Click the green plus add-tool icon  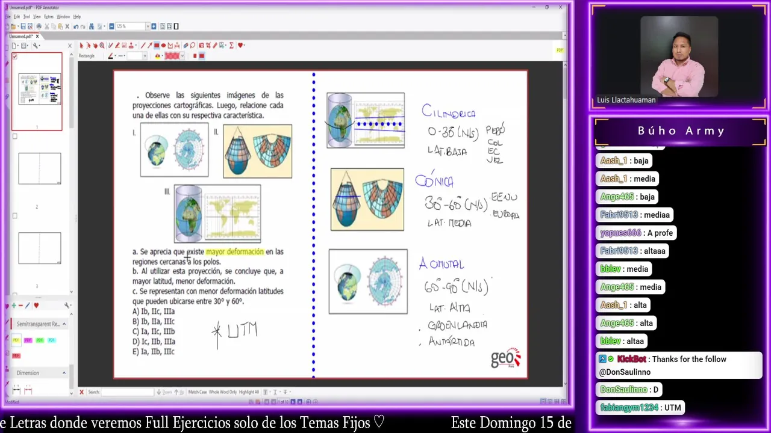click(x=14, y=306)
